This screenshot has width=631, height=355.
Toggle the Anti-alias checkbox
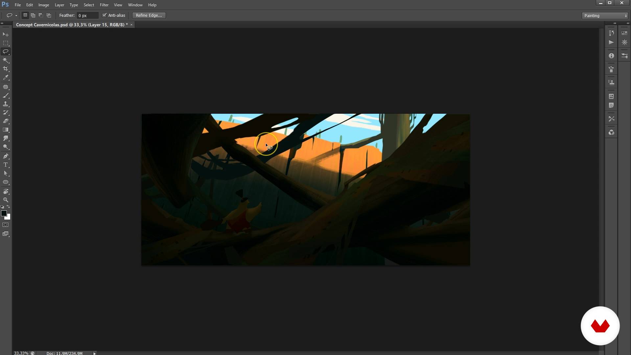tap(105, 15)
